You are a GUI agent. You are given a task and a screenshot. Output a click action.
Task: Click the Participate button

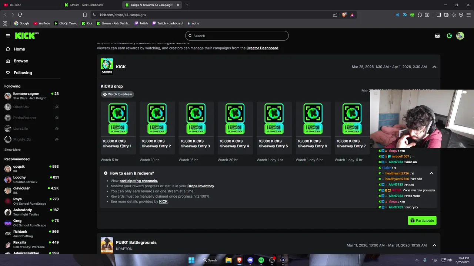tap(422, 221)
